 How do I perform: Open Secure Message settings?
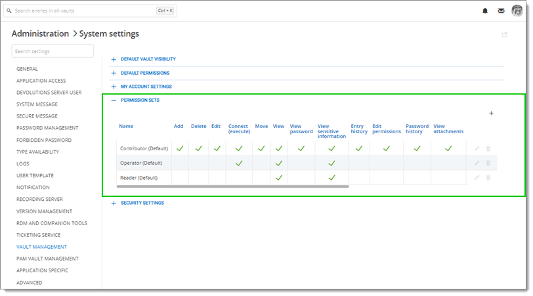[x=37, y=116]
